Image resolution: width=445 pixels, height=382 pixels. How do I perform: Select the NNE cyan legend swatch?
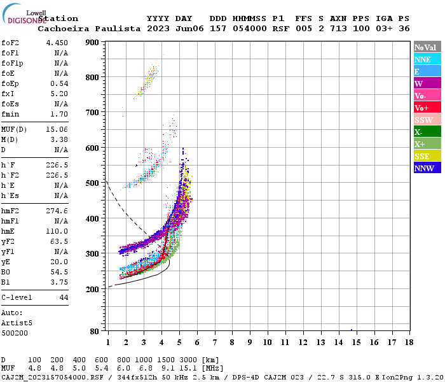coord(427,59)
